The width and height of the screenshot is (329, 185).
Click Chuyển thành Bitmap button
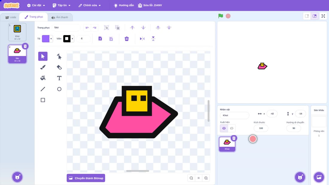click(x=86, y=178)
